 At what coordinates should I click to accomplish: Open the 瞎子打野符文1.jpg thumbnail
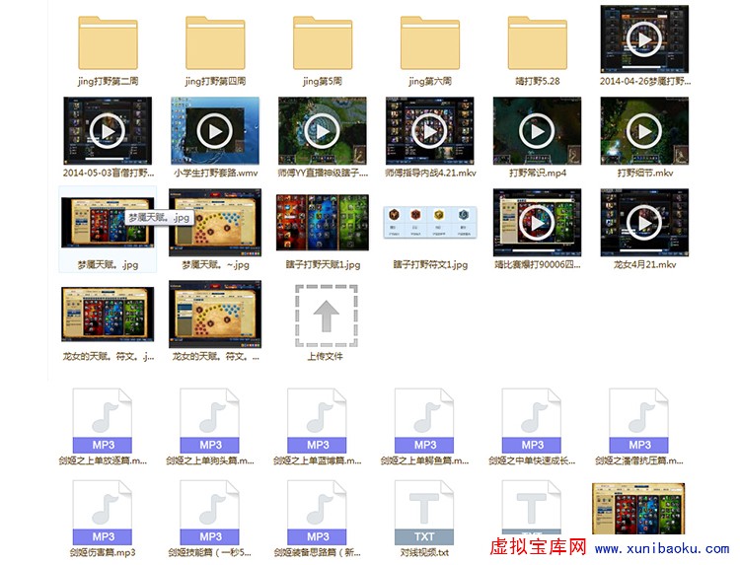[430, 222]
